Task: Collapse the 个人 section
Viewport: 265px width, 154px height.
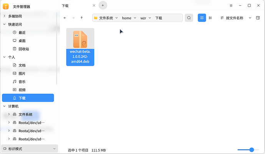Action: tap(4, 57)
